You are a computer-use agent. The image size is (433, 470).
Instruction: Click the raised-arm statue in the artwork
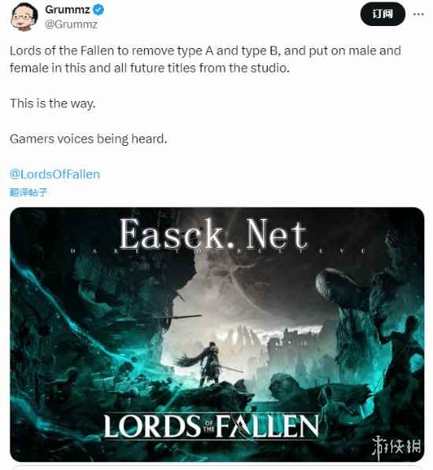pos(398,348)
